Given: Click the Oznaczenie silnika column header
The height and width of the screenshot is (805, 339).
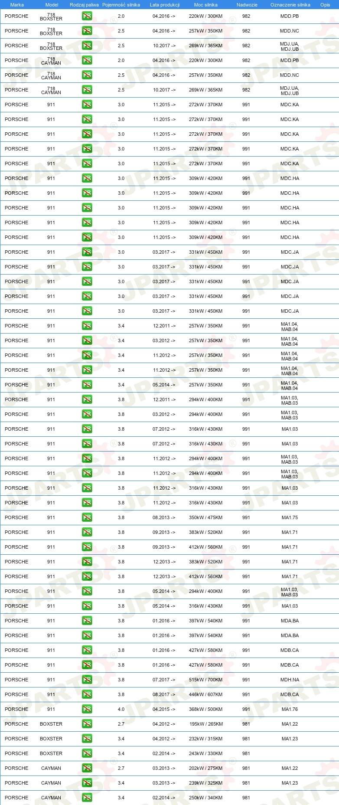Looking at the screenshot, I should point(290,5).
